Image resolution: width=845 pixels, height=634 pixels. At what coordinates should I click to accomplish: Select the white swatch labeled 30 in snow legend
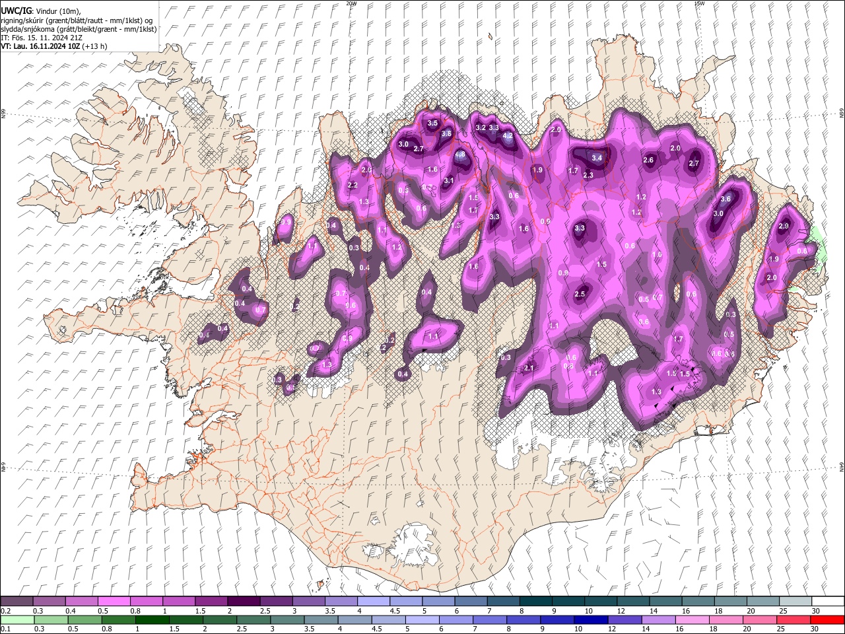(x=828, y=602)
